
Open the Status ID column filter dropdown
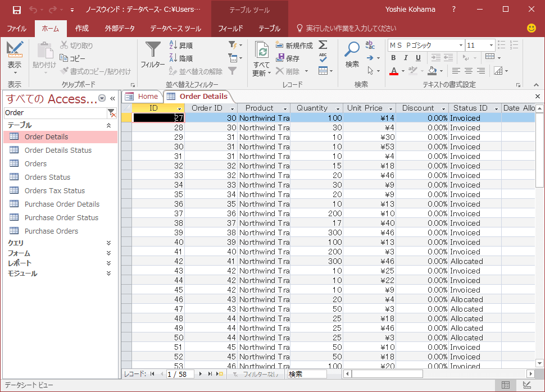pyautogui.click(x=496, y=108)
